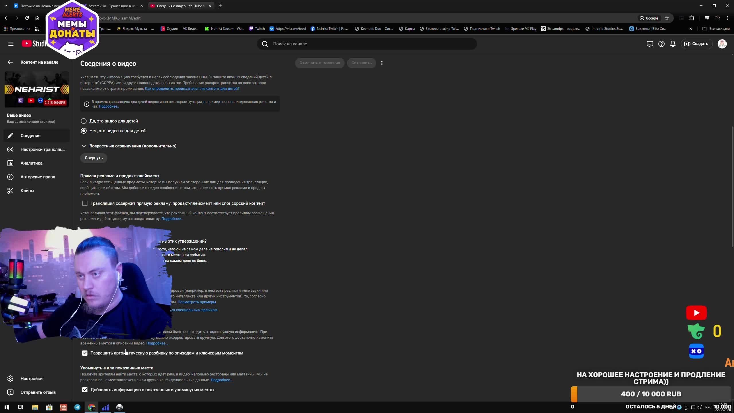This screenshot has height=413, width=734.
Task: Open 'Как определить' children content link
Action: 192,89
